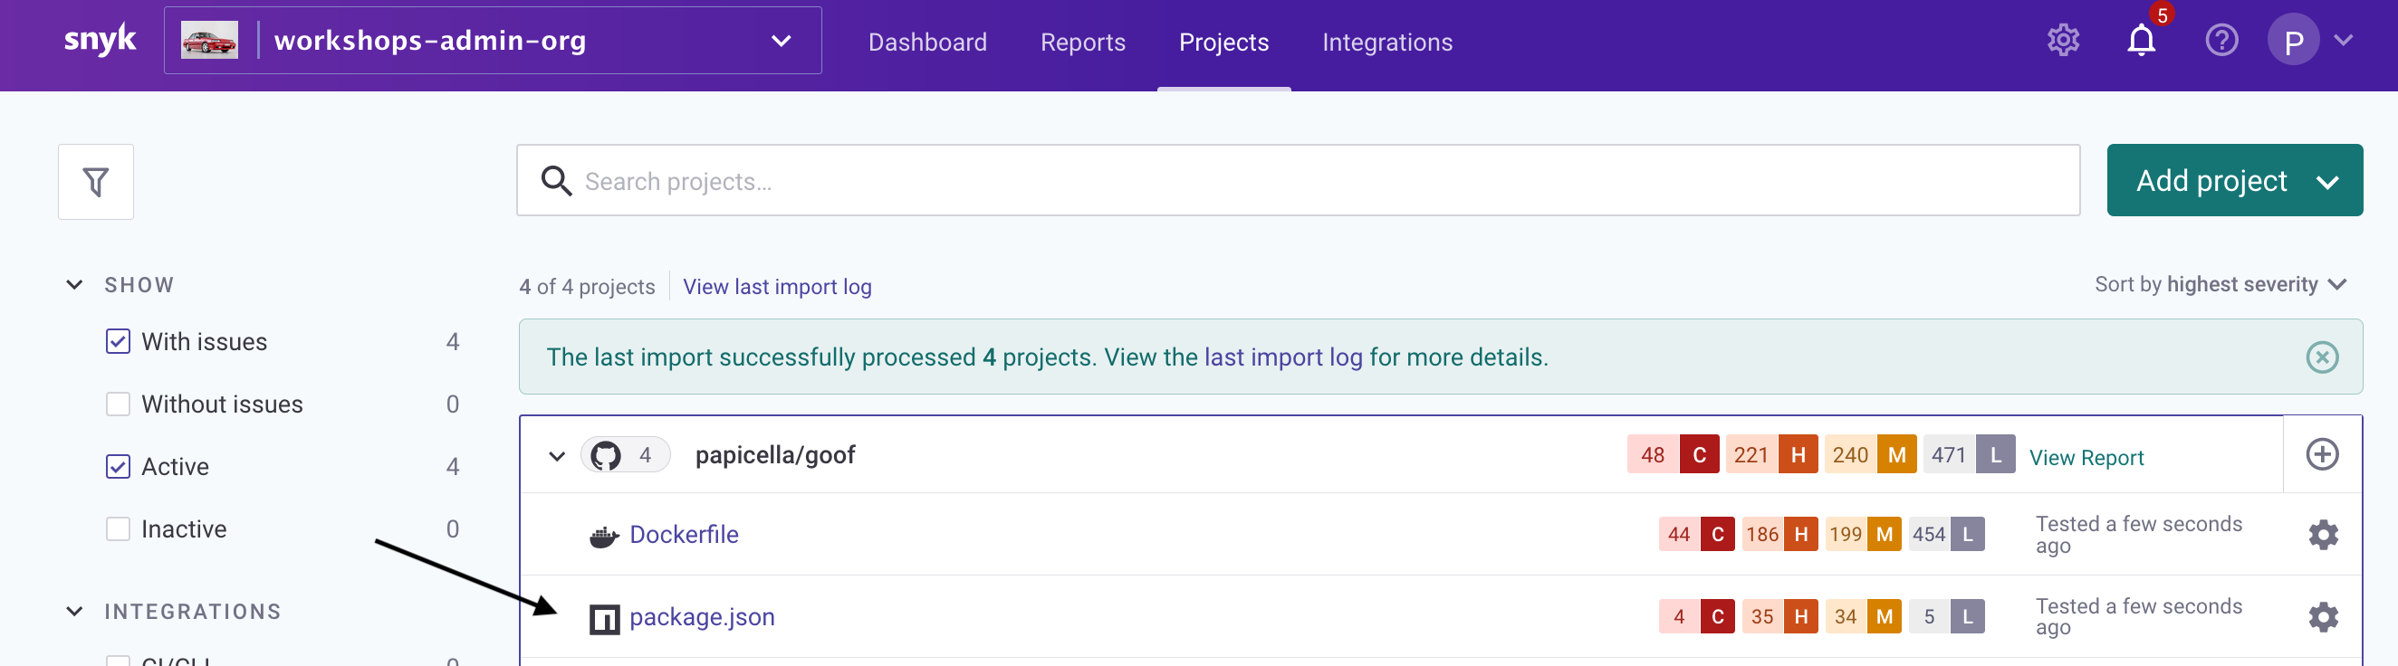Select the Projects tab
The image size is (2398, 666).
point(1223,43)
